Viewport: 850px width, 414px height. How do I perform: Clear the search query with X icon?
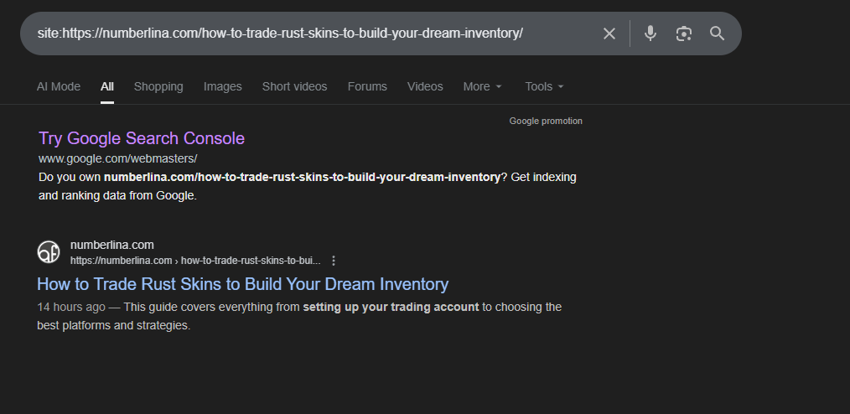coord(609,34)
